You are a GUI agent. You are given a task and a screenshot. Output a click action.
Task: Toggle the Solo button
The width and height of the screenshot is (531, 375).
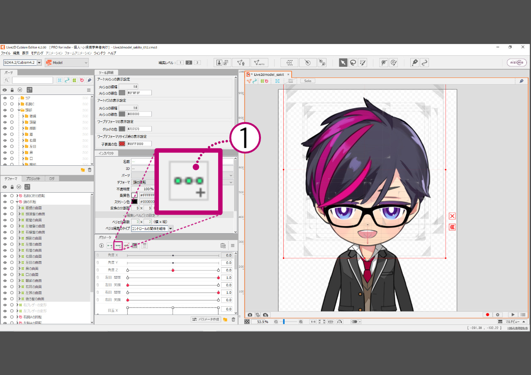pos(308,81)
